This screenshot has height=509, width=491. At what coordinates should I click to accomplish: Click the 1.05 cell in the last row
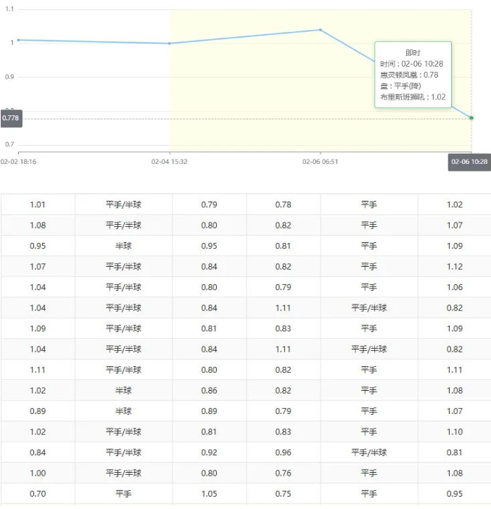[209, 494]
